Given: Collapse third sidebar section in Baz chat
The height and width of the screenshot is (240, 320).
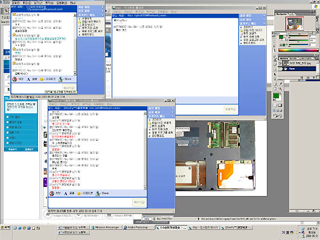Looking at the screenshot, I should coord(264,24).
